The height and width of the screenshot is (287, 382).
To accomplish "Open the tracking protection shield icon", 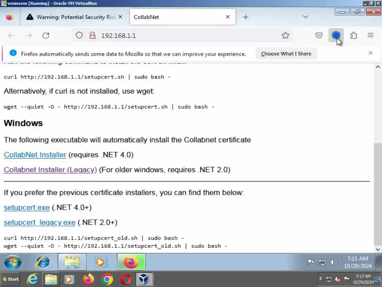I will click(x=79, y=36).
